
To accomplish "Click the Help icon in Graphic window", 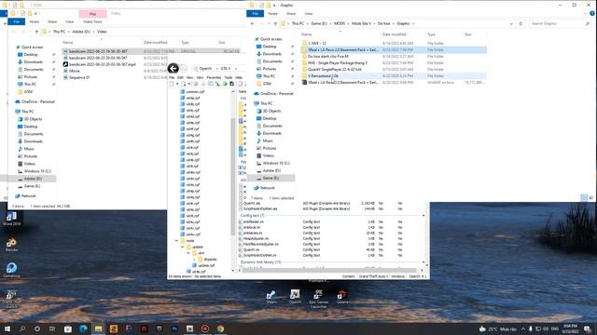I will (x=592, y=13).
